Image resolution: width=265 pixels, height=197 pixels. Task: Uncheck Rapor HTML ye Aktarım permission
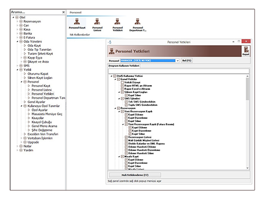coord(122,86)
